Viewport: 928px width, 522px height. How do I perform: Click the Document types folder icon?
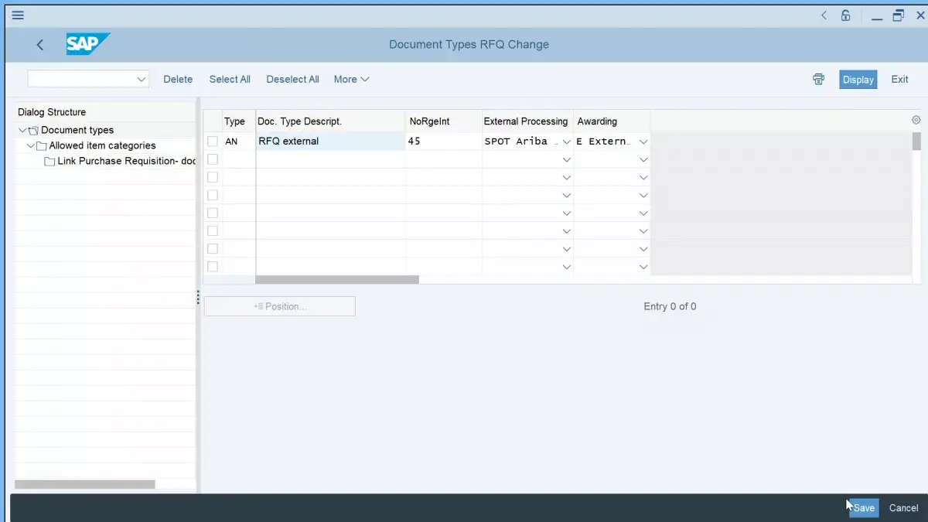[33, 131]
